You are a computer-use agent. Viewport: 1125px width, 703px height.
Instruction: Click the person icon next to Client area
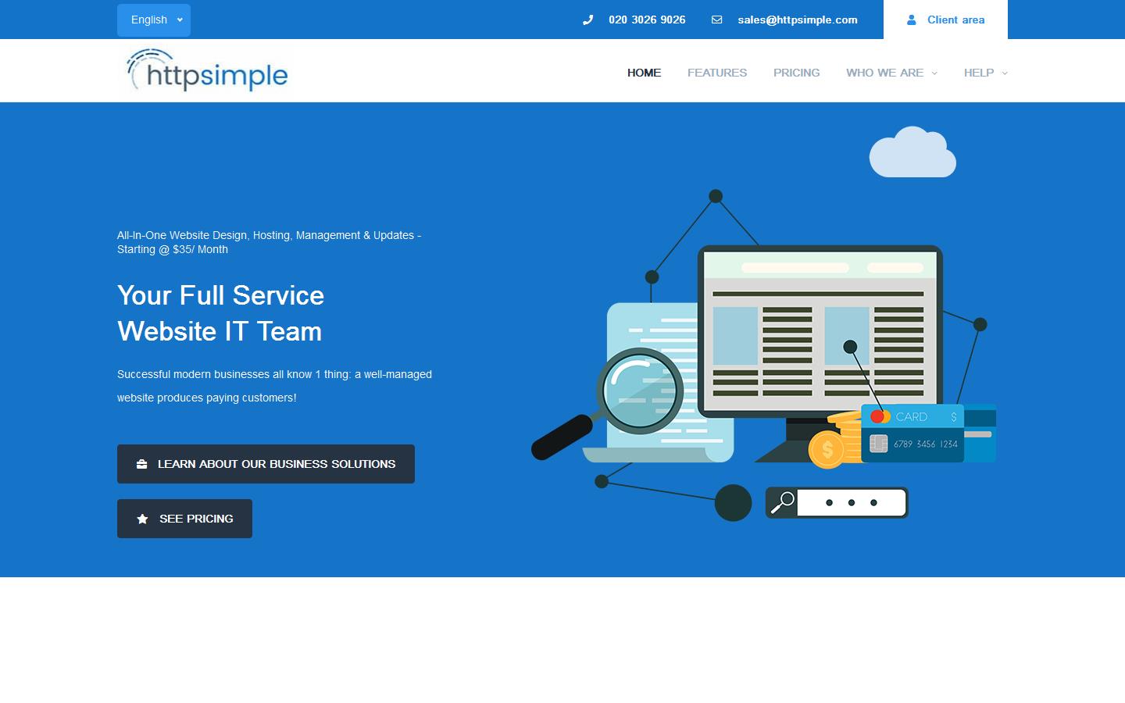[912, 20]
